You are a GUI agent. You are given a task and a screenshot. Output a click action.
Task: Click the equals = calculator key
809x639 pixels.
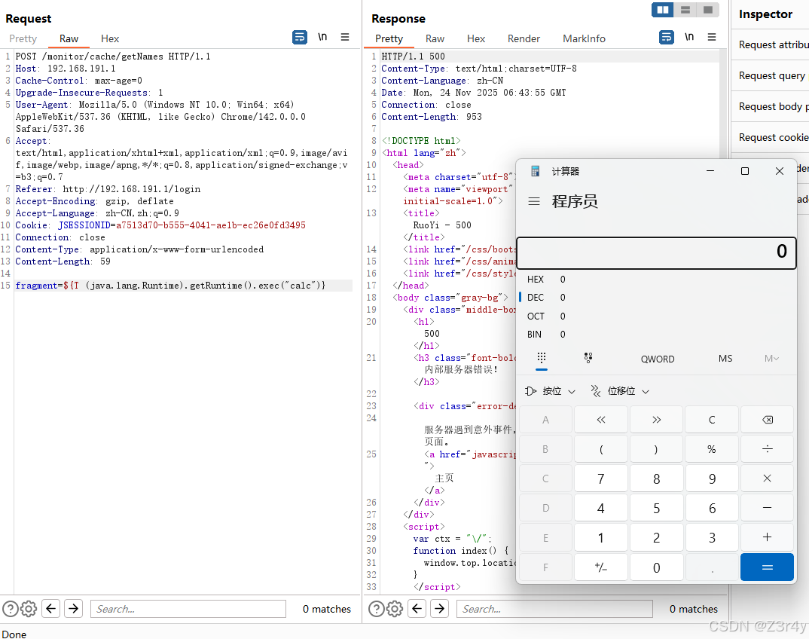[x=768, y=567]
